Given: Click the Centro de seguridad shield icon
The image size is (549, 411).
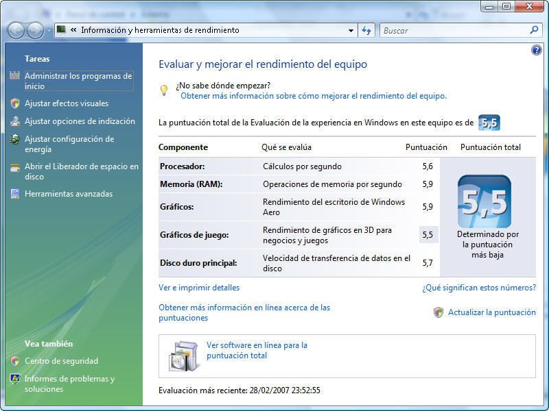Looking at the screenshot, I should tap(15, 361).
